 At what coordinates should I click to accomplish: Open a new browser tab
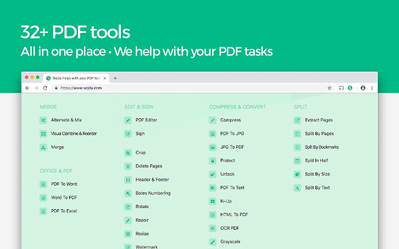(115, 78)
